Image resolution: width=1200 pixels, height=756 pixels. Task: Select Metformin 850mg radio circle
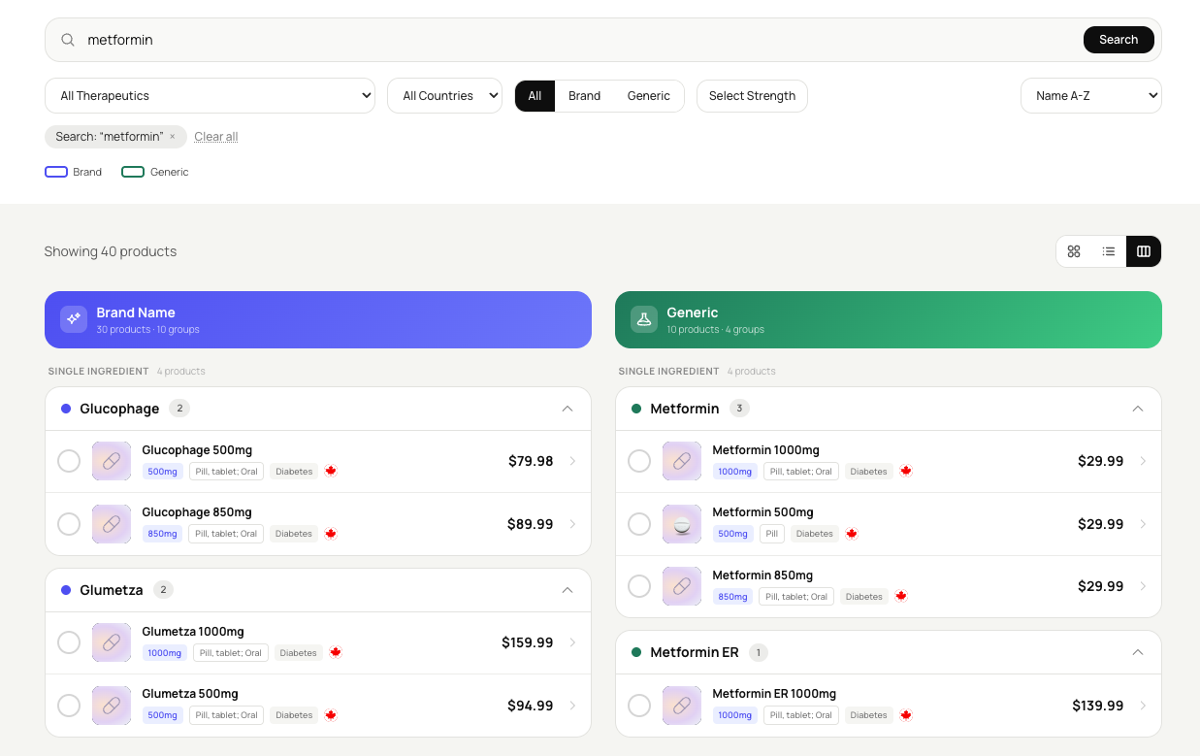[639, 586]
